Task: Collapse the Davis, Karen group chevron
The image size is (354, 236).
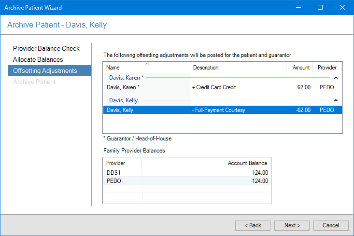Action: coord(336,77)
